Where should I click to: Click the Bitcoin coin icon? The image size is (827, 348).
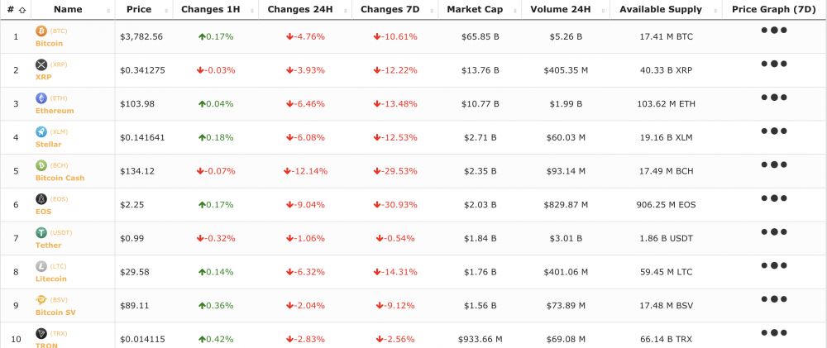pos(41,31)
